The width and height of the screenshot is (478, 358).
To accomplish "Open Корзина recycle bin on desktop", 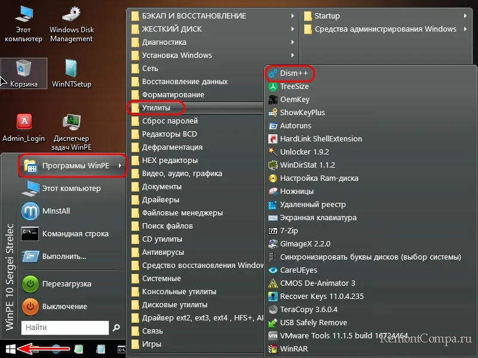I will [x=24, y=73].
